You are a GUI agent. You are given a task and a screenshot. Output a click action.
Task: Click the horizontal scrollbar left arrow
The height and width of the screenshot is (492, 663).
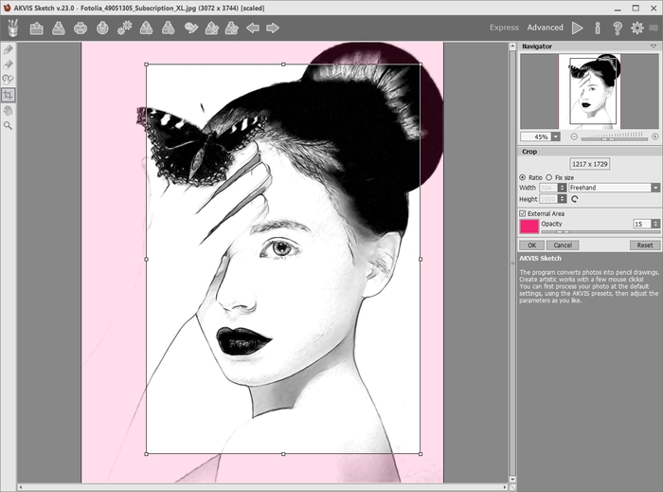21,487
